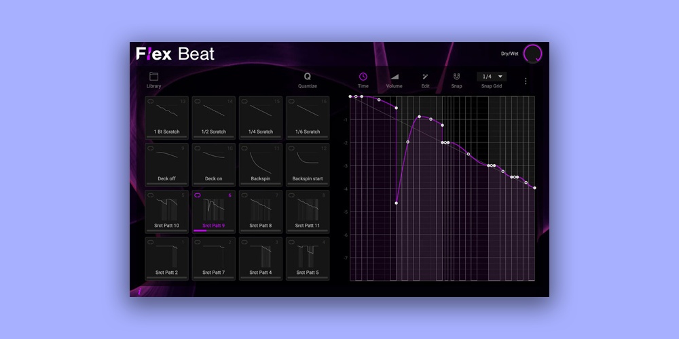Image resolution: width=679 pixels, height=339 pixels.
Task: Click the lowest curve point near -5
Action: pos(397,203)
